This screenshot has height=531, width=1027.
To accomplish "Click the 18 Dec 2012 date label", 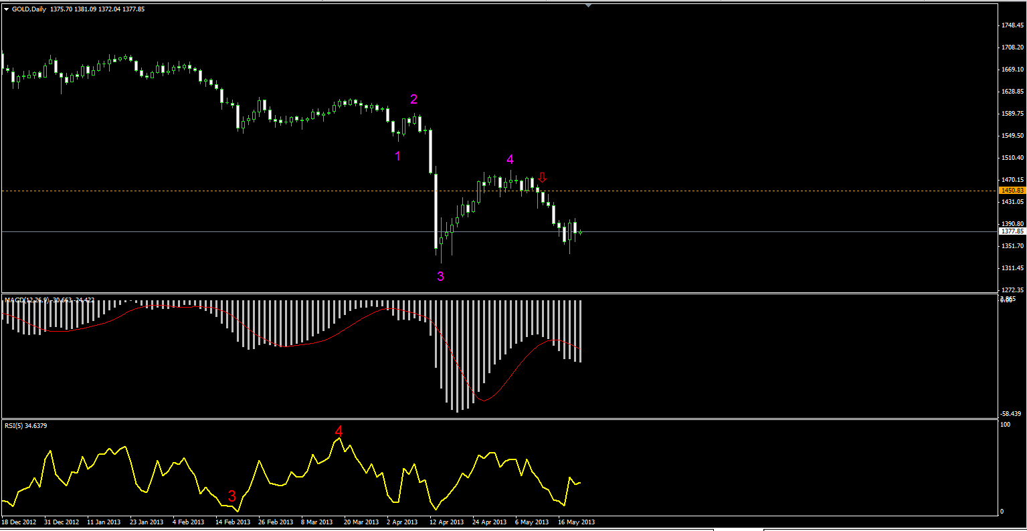I will click(19, 522).
